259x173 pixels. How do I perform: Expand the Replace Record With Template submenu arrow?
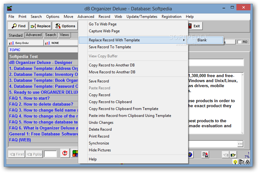(x=184, y=40)
